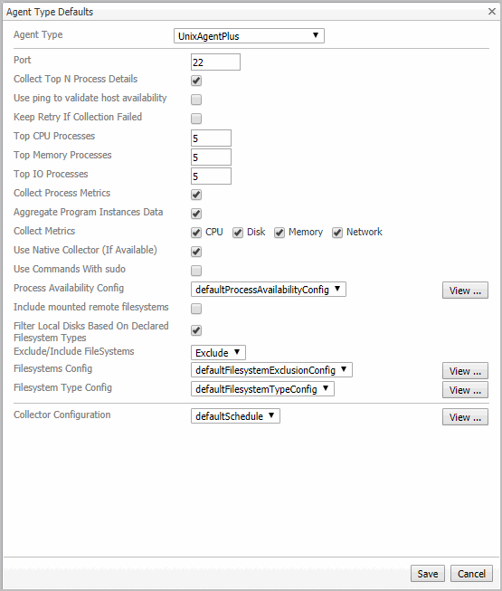Image resolution: width=502 pixels, height=591 pixels.
Task: Click the Port input field
Action: [215, 62]
